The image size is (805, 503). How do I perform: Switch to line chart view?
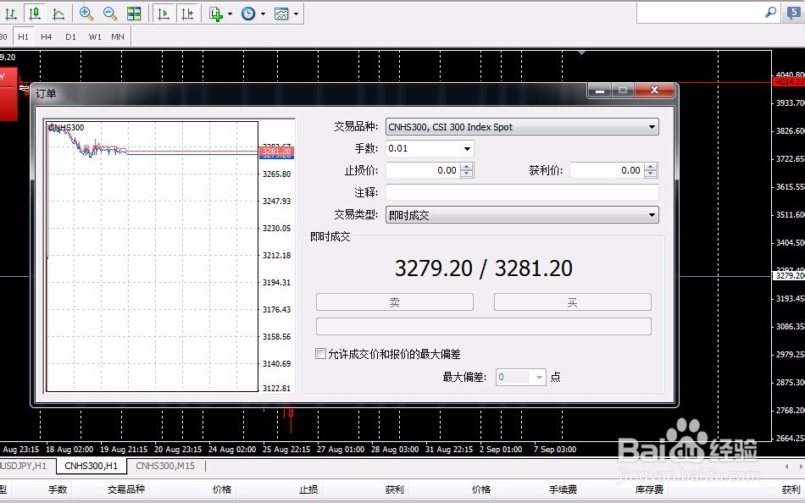click(57, 14)
